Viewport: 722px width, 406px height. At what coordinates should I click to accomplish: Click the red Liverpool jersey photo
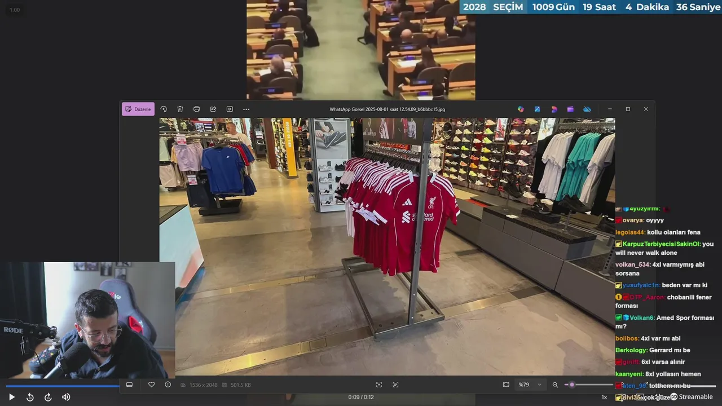[387, 246]
